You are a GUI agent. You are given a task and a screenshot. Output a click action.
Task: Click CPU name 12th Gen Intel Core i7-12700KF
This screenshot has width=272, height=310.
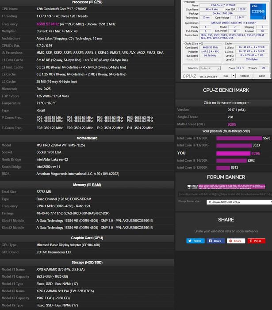[x=61, y=9]
